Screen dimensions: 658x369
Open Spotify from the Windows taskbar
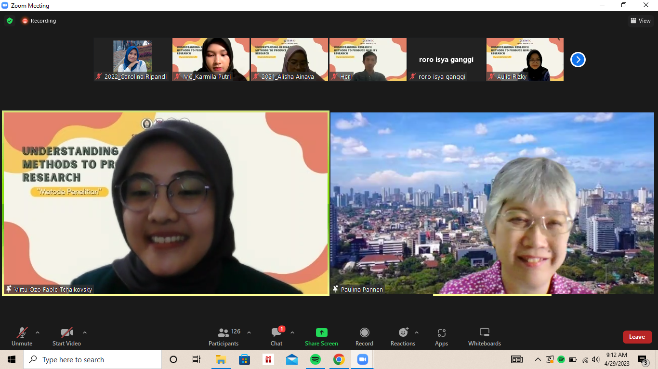click(x=316, y=359)
